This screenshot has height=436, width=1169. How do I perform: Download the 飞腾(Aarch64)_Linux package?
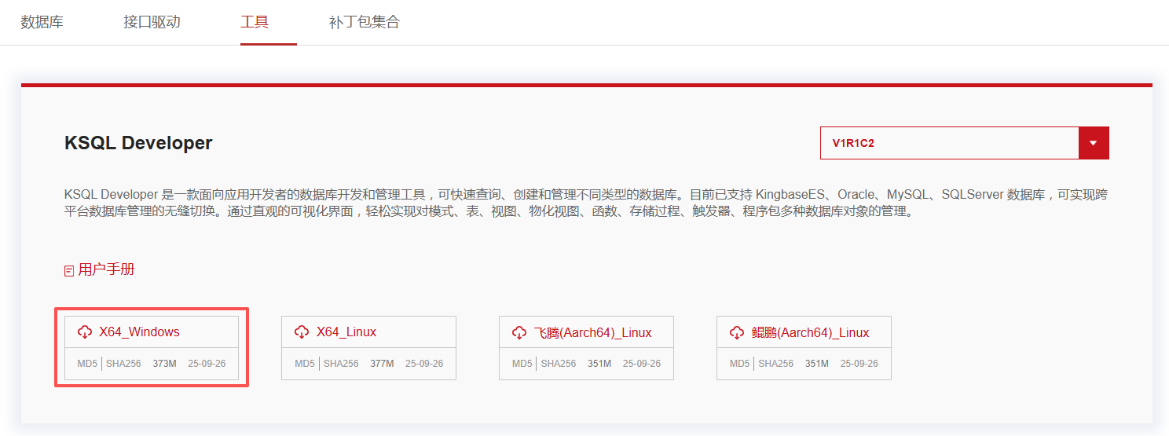tap(592, 332)
